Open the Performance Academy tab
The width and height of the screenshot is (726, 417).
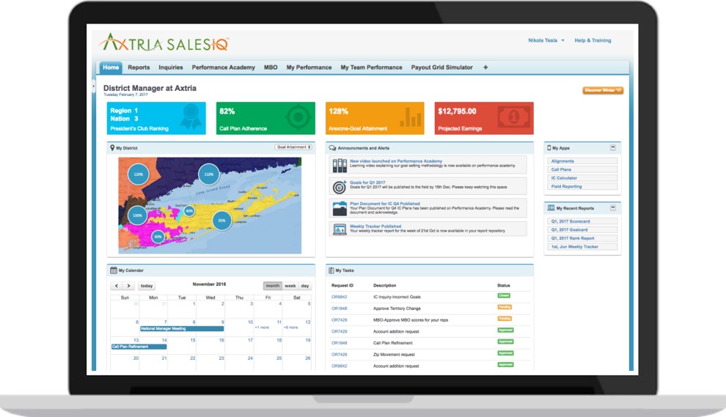click(224, 67)
